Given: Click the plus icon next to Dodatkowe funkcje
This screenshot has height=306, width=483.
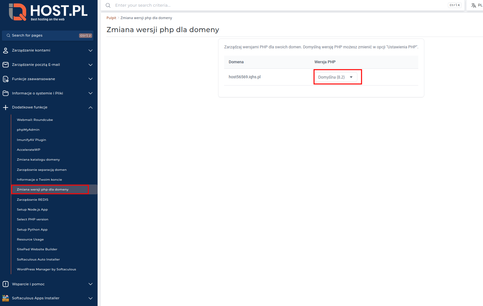Looking at the screenshot, I should point(5,108).
